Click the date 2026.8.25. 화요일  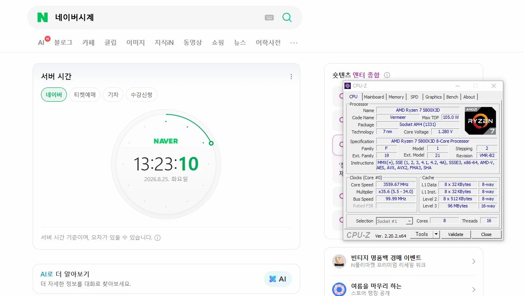point(166,179)
